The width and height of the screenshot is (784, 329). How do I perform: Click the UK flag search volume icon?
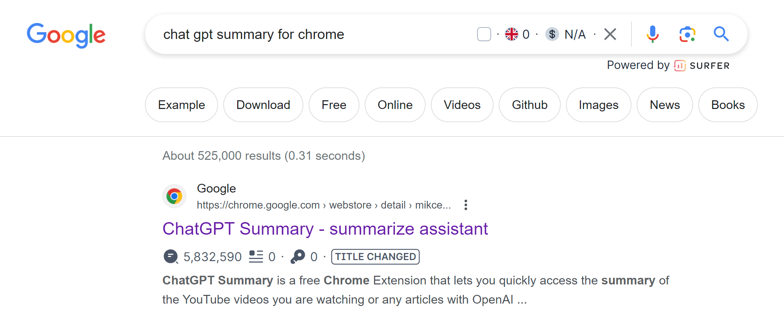point(512,34)
